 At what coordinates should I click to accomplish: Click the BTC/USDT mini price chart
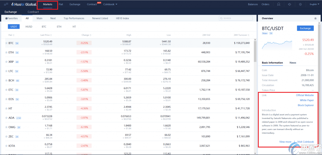(277, 45)
